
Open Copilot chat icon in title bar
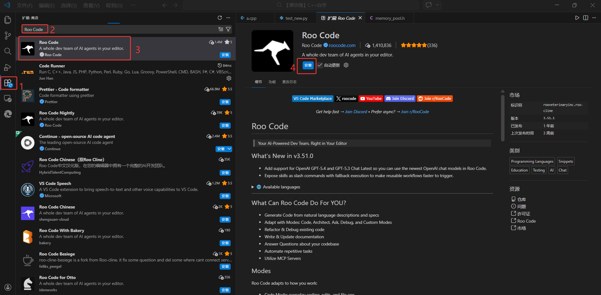pos(429,5)
